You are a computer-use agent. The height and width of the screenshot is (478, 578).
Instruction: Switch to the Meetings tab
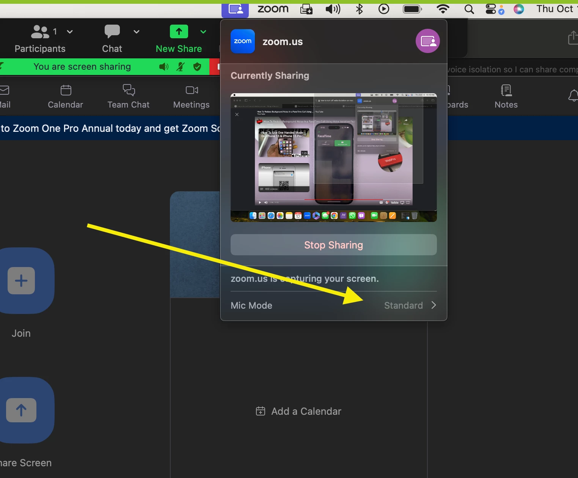[192, 97]
